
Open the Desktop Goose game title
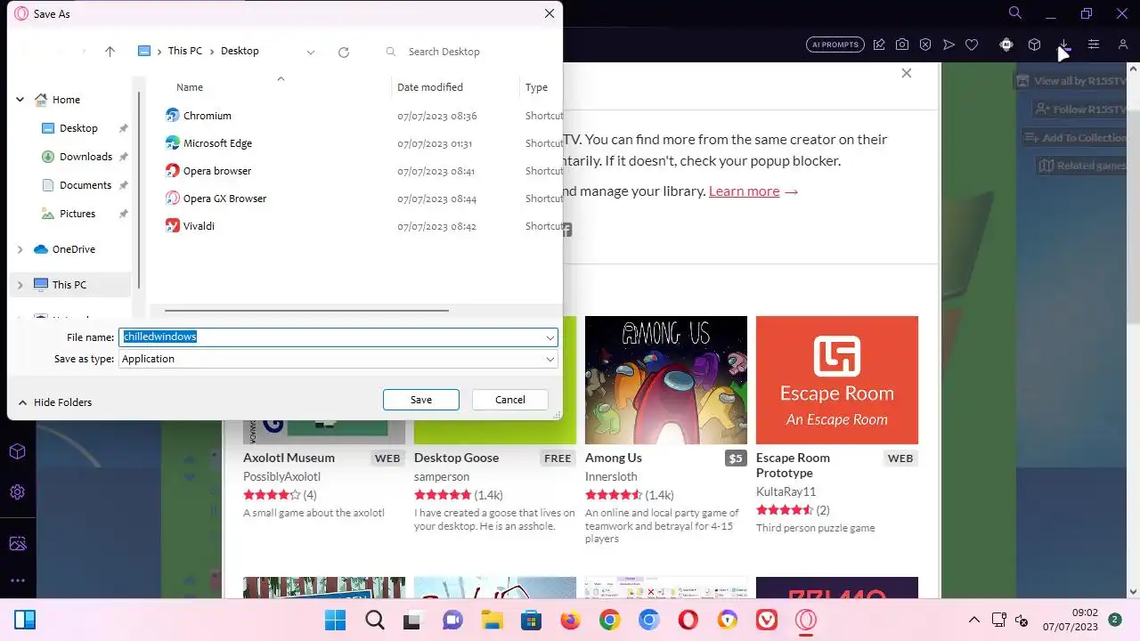(x=456, y=458)
